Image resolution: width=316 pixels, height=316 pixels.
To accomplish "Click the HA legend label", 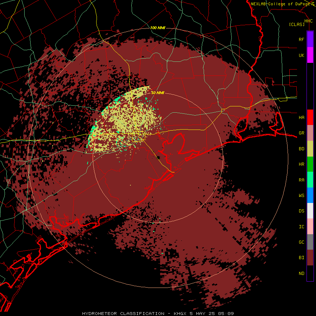I will click(301, 117).
